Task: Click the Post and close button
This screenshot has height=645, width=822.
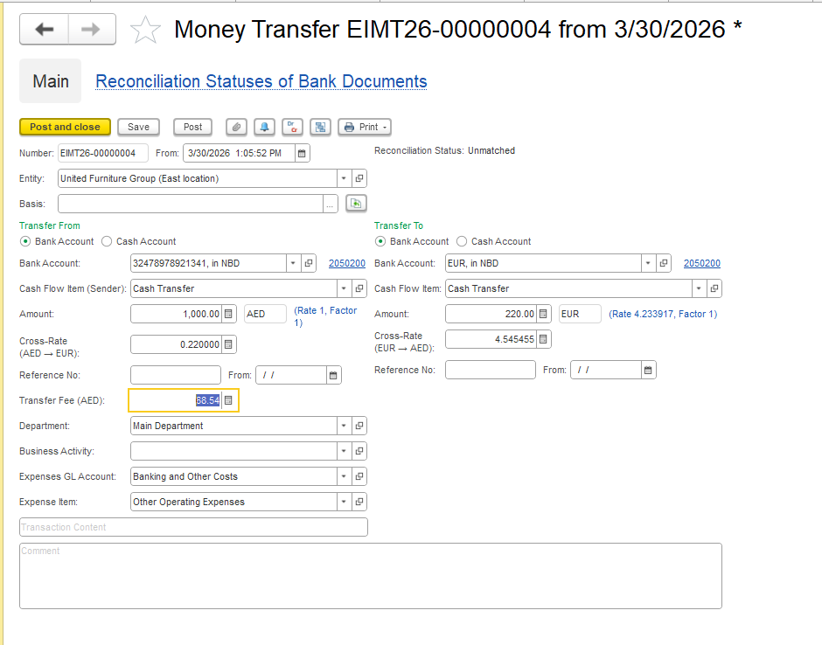Action: pyautogui.click(x=65, y=127)
